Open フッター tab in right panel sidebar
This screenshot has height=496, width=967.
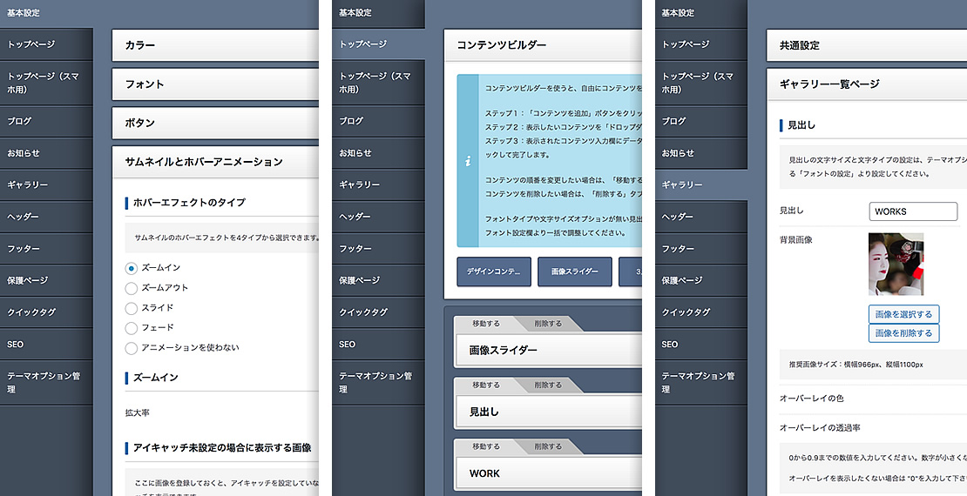point(701,249)
